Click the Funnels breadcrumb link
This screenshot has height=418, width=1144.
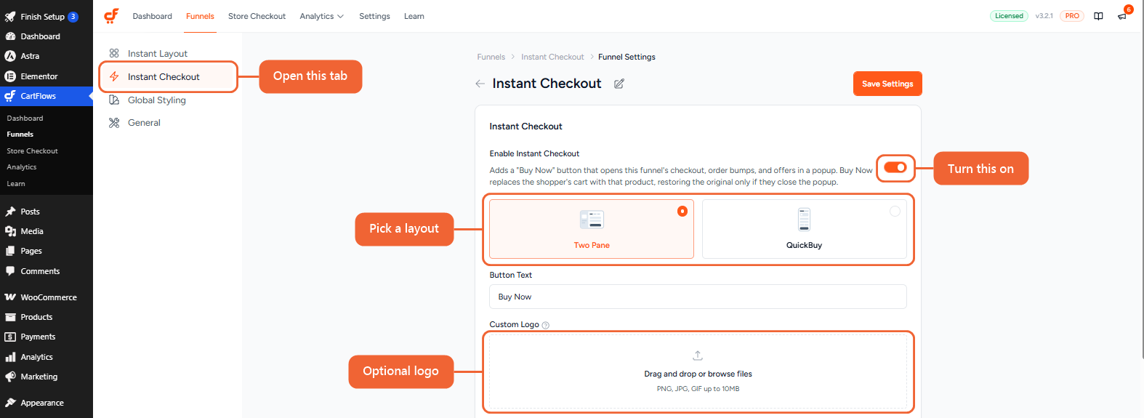491,57
